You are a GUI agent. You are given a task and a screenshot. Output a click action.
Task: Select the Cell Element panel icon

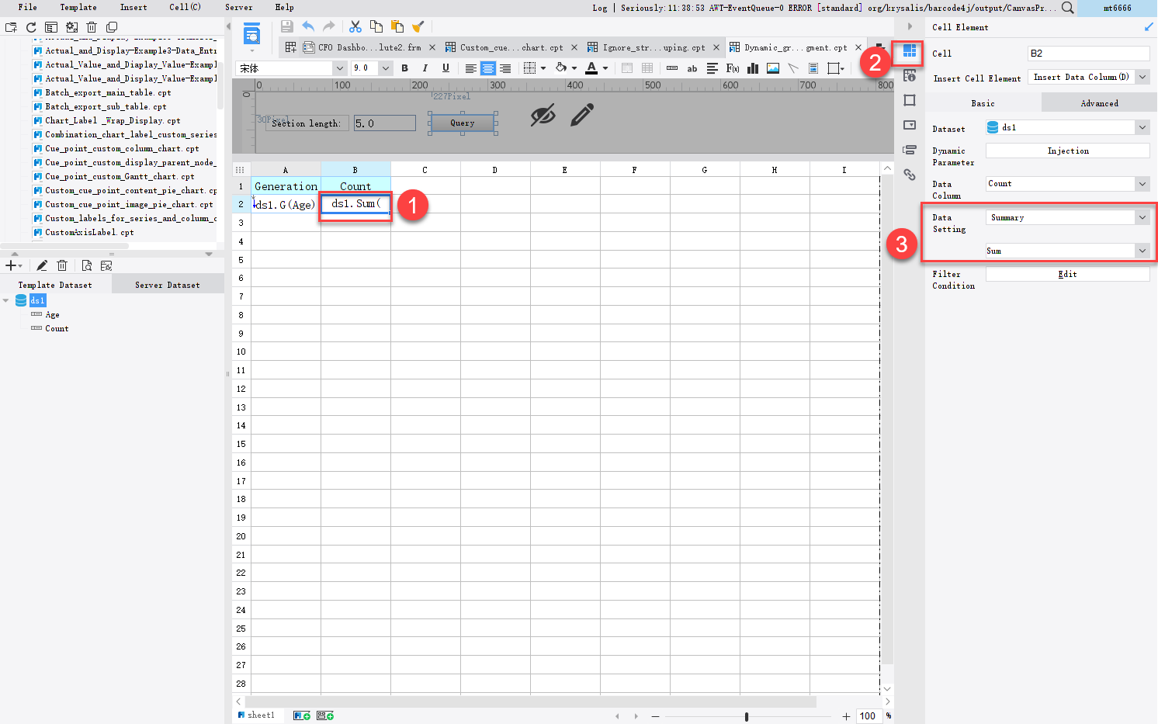point(909,53)
